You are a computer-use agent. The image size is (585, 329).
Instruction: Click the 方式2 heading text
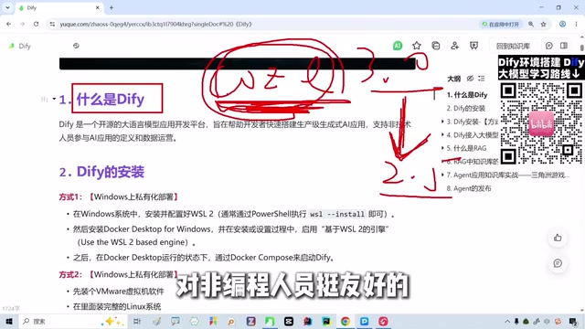click(119, 274)
